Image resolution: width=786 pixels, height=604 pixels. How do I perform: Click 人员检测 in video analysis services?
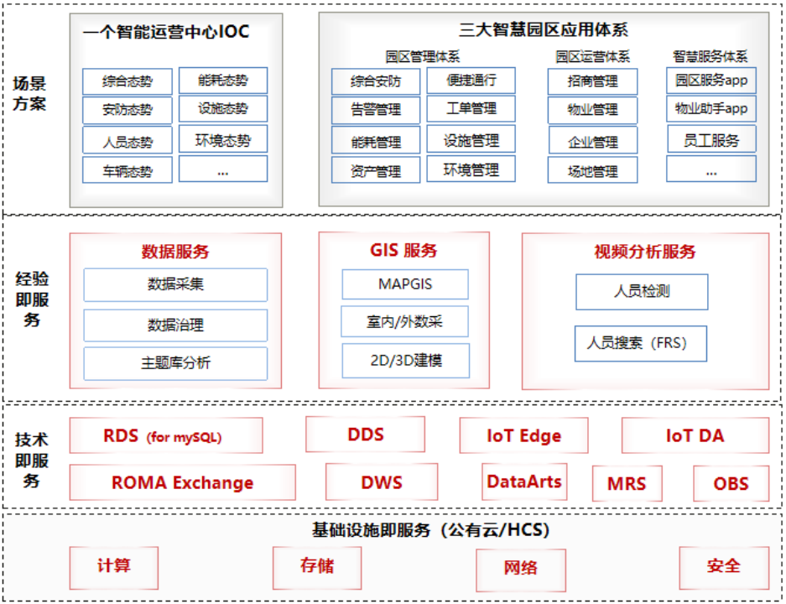tap(641, 292)
